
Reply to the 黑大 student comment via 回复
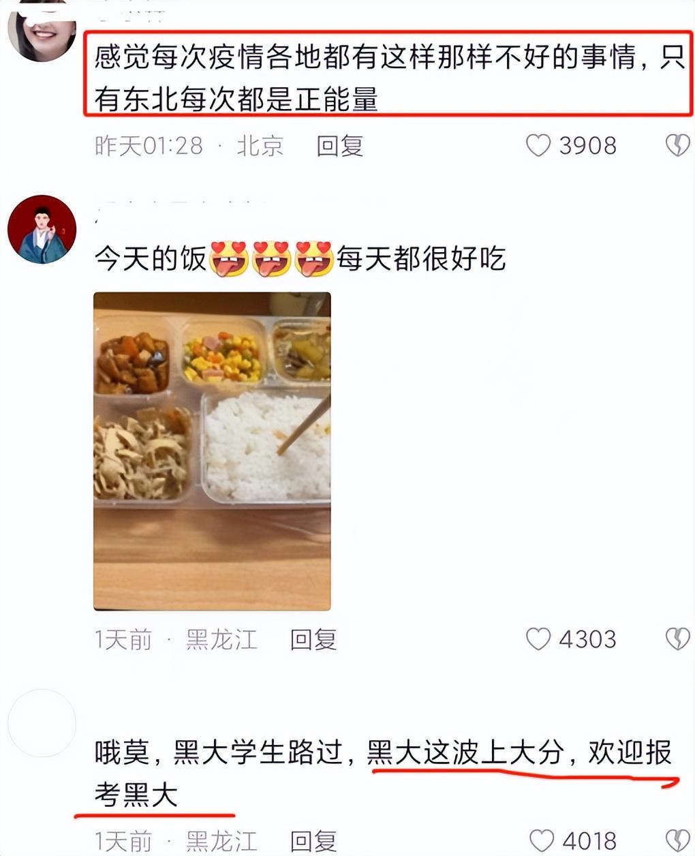click(313, 841)
